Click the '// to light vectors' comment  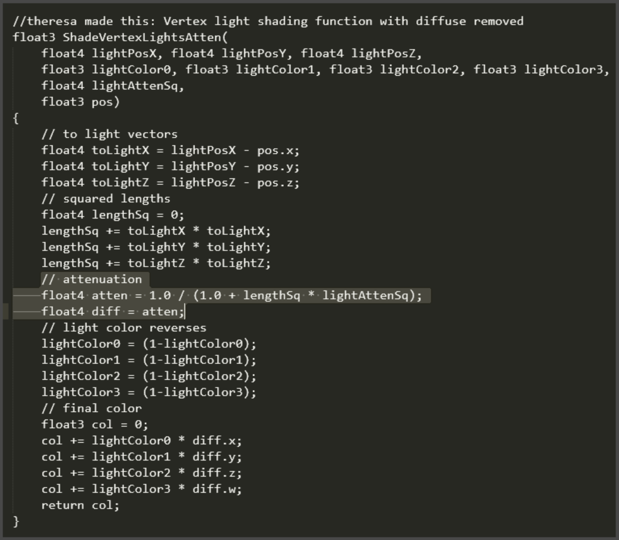click(109, 134)
